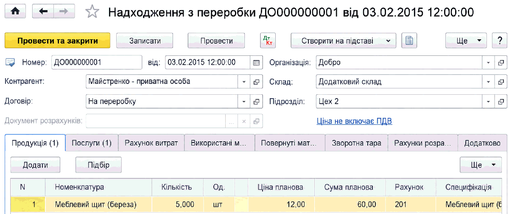This screenshot has height=214, width=509.
Task: Focus the date field 03.02.2015 12:00:00
Action: (207, 63)
